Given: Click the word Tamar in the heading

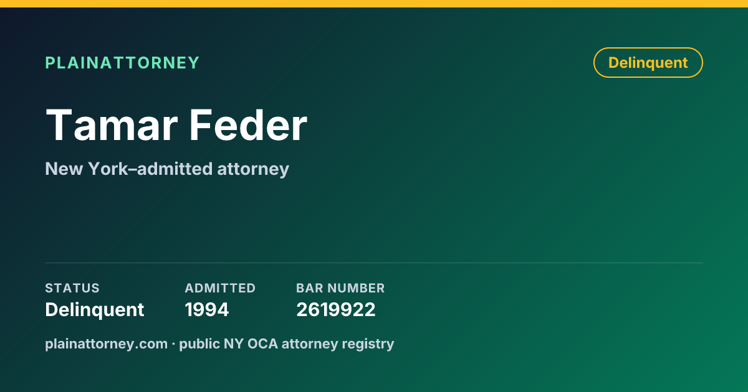Looking at the screenshot, I should click(x=112, y=125).
